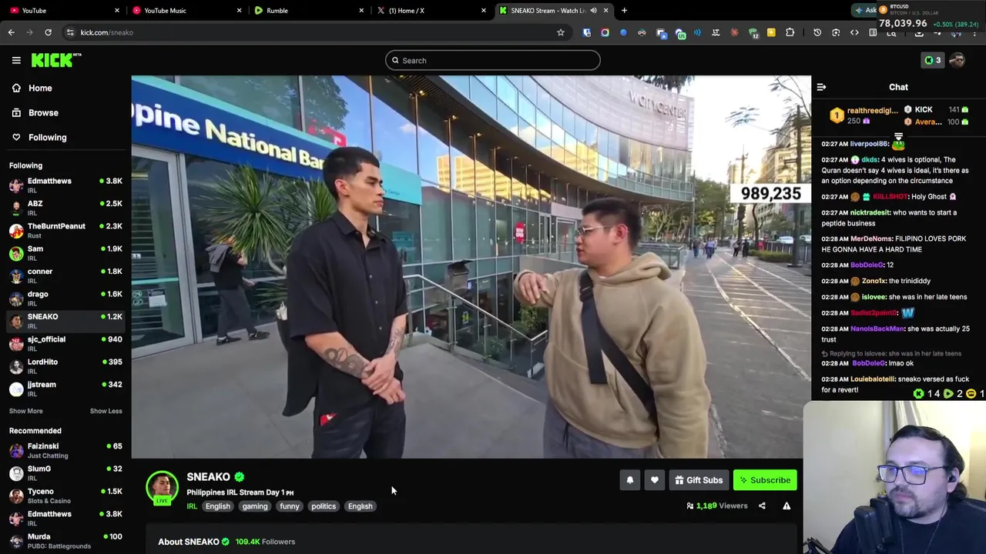Open Kick channel points icon in header
Screen dimensions: 986x554
933,60
